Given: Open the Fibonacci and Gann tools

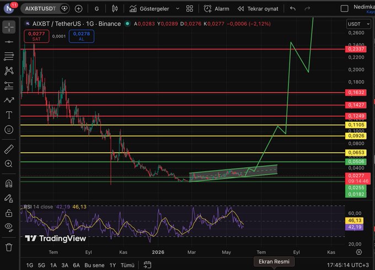Looking at the screenshot, I should (9, 56).
